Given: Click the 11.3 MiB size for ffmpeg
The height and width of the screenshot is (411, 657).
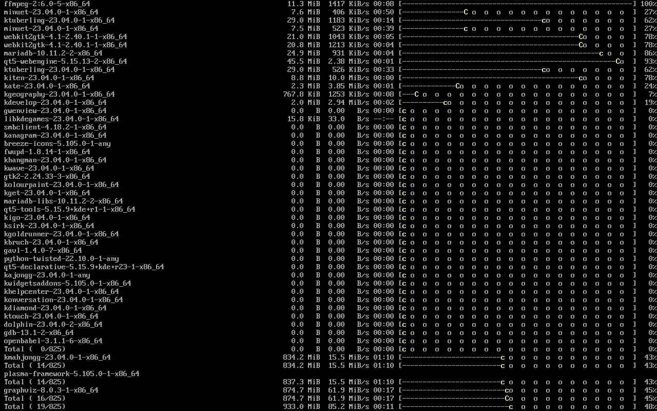Looking at the screenshot, I should [x=303, y=4].
